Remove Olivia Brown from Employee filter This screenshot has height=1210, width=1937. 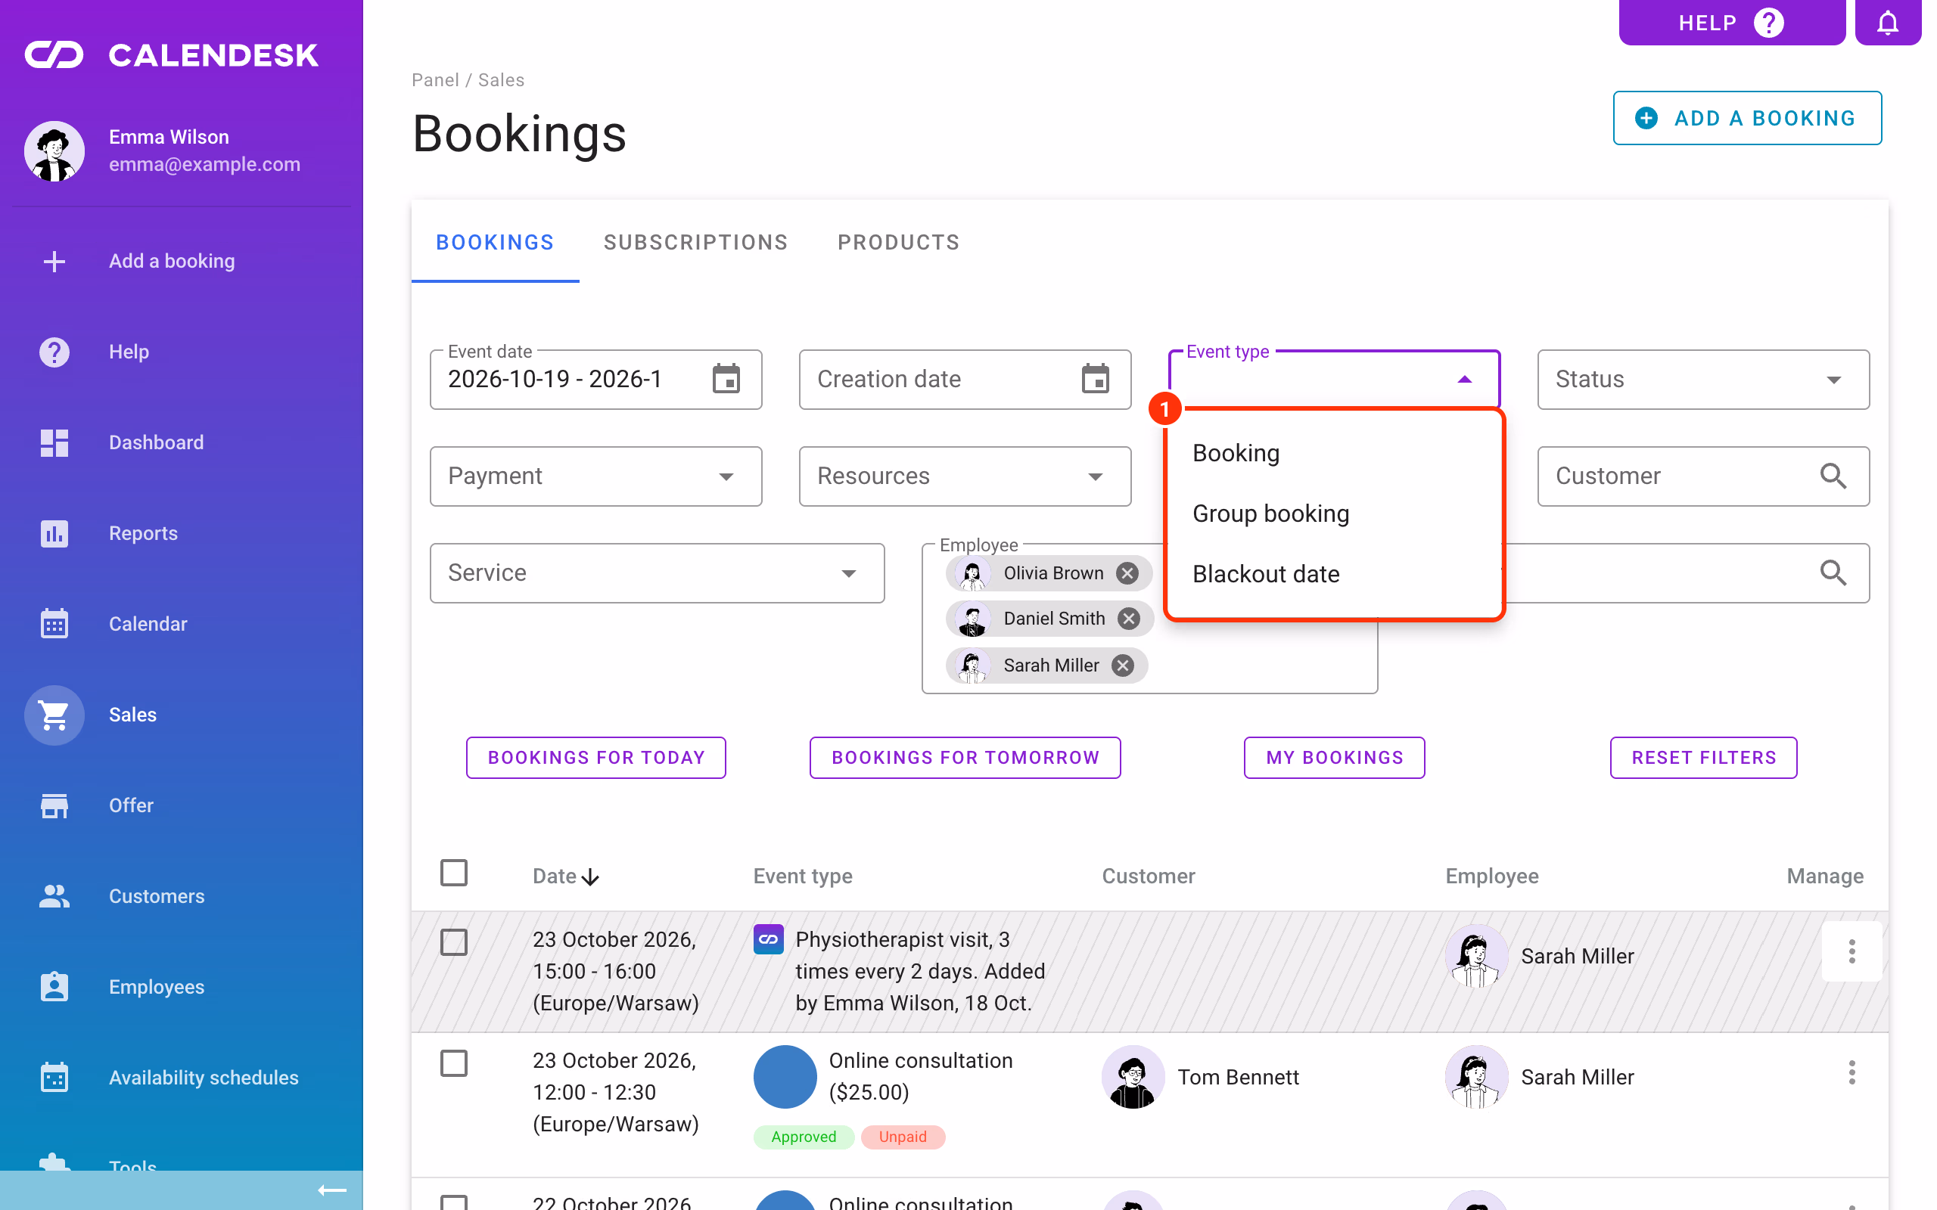(1127, 573)
